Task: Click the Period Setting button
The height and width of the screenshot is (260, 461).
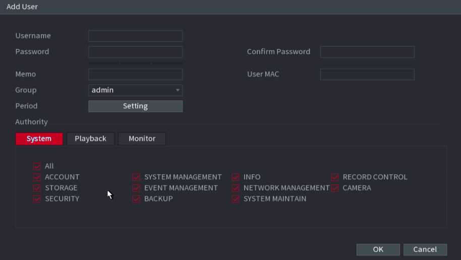Action: tap(135, 106)
